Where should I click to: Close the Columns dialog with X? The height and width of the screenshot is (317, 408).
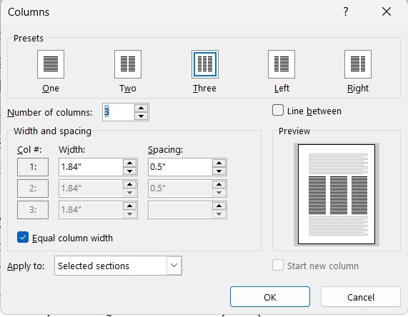387,11
